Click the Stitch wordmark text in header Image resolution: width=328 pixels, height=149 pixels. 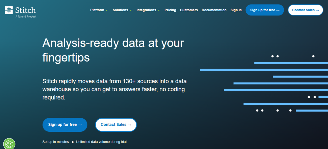(x=26, y=10)
